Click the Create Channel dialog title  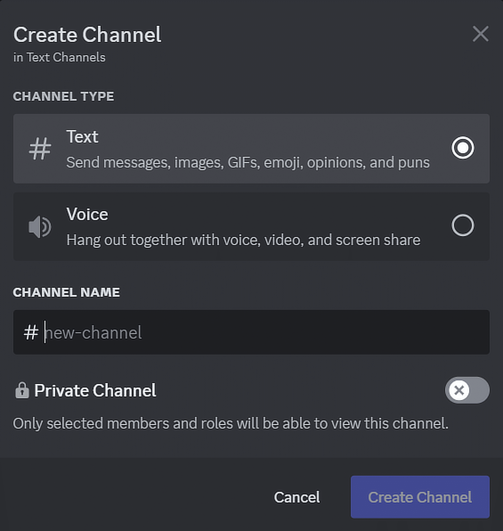[x=88, y=35]
